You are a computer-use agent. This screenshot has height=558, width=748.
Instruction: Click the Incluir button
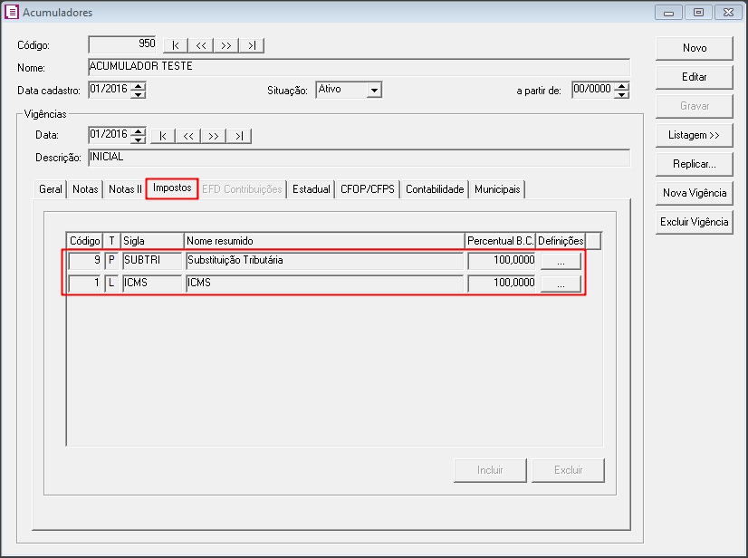click(x=490, y=471)
